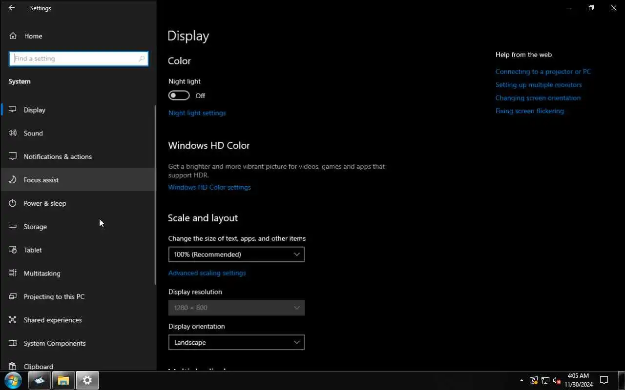Expand the Display orientation Landscape dropdown

point(236,342)
